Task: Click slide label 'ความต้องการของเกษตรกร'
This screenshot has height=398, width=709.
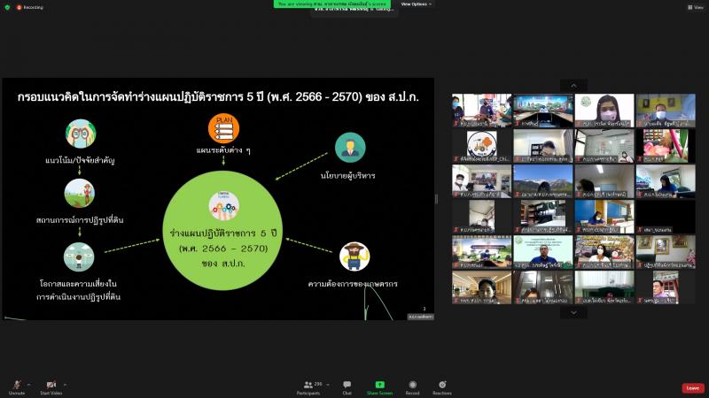Action: 353,284
